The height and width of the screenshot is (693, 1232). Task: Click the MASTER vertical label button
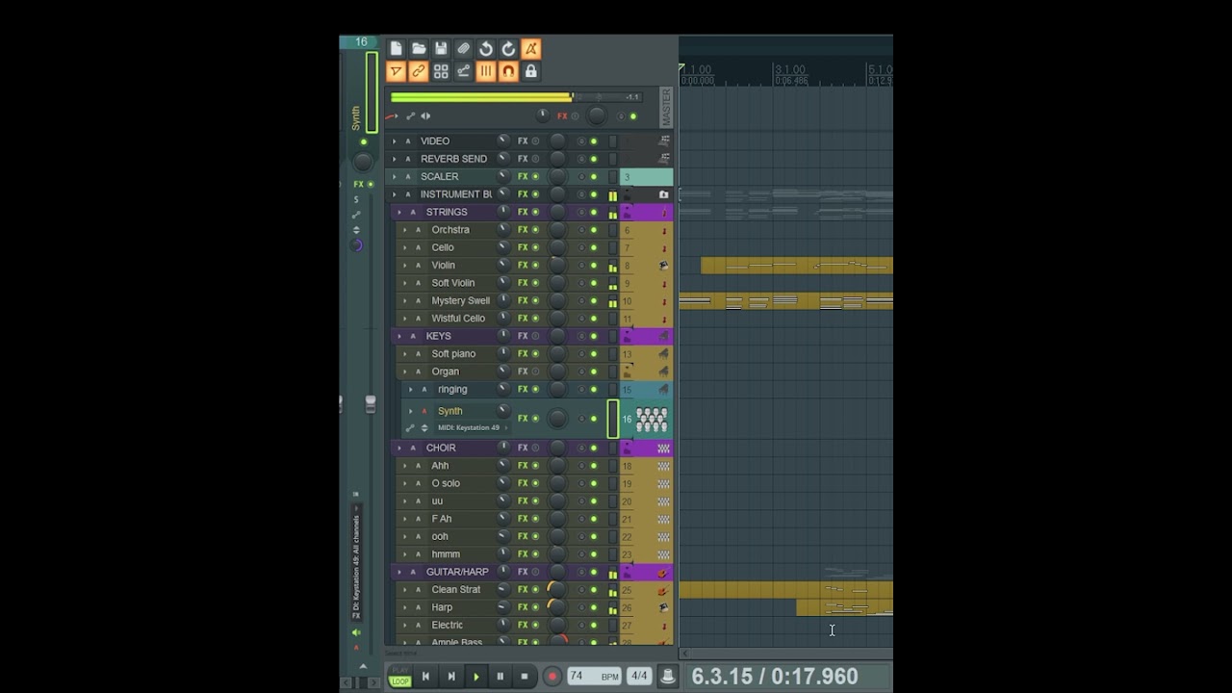[x=665, y=107]
